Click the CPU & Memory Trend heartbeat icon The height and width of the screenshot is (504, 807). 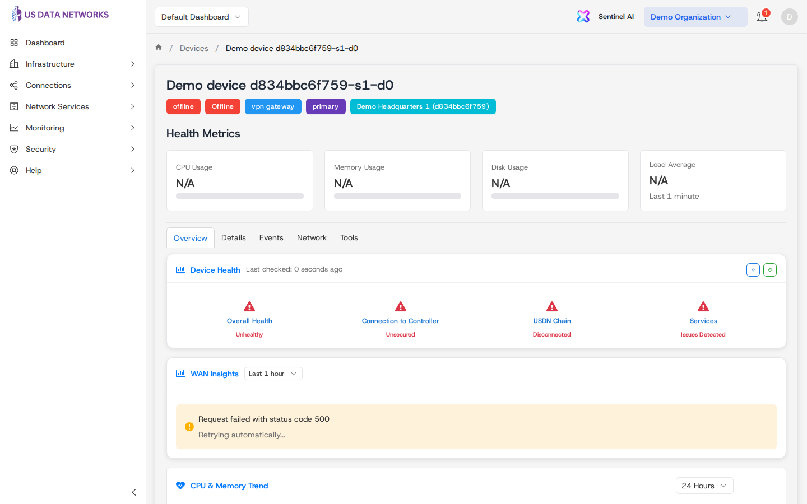coord(180,486)
